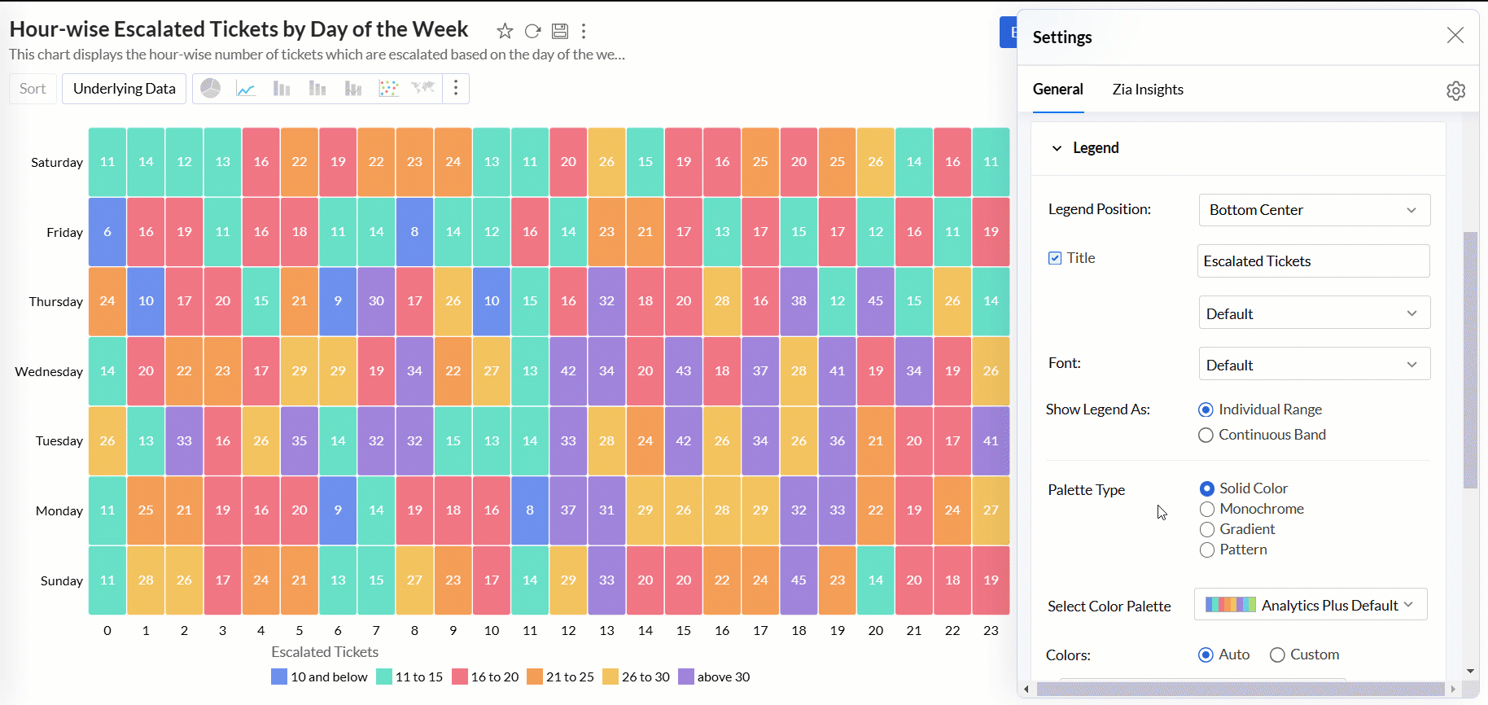Save the chart with the floppy disk icon

tap(560, 31)
